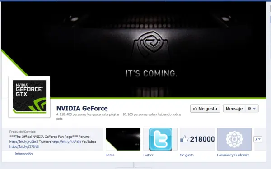Image resolution: width=271 pixels, height=169 pixels.
Task: Click the Me gusta label under 218000
Action: point(187,155)
